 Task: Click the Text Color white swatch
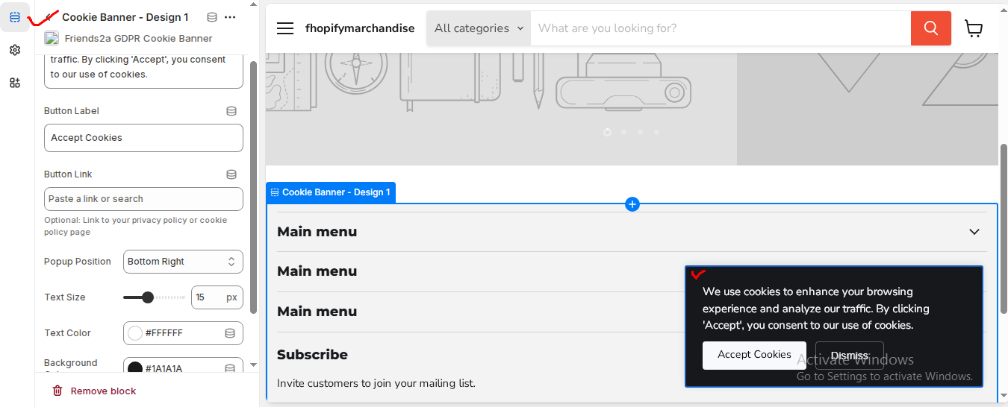click(x=135, y=333)
